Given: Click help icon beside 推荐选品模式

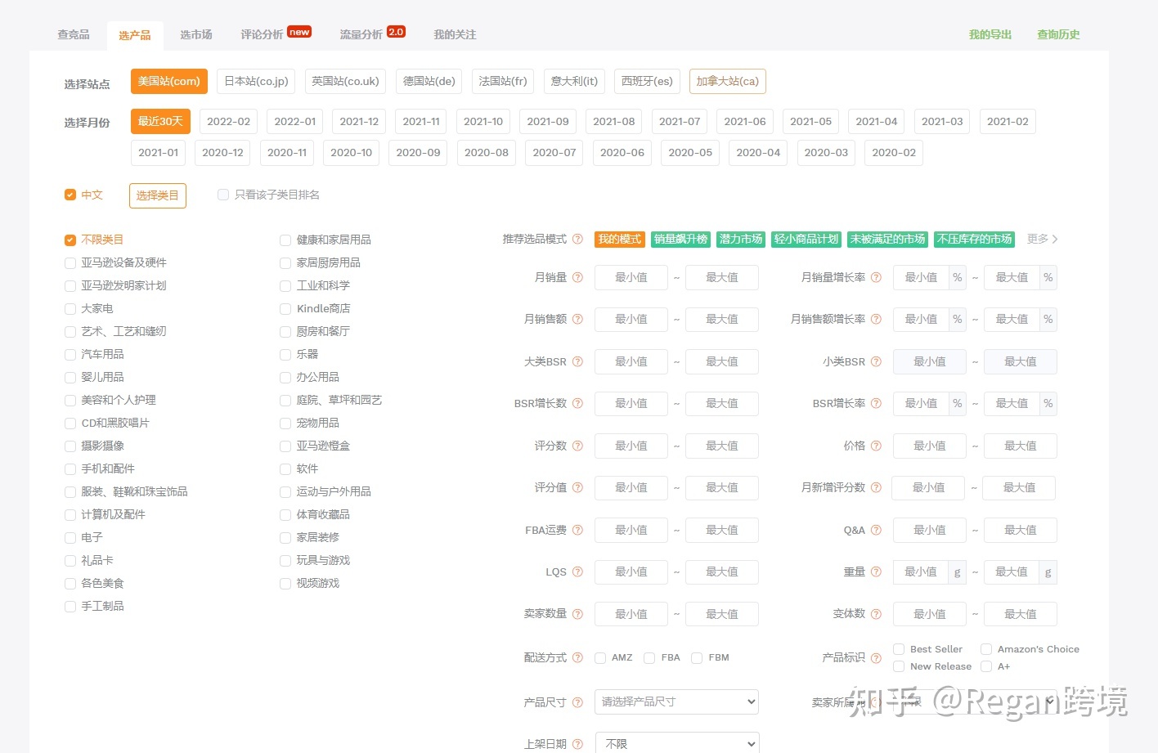Looking at the screenshot, I should tap(577, 240).
